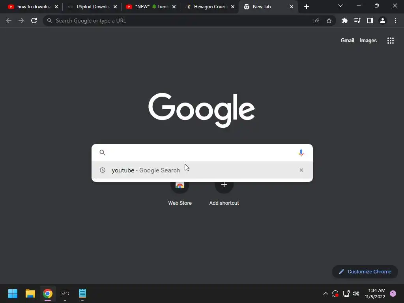Open a new tab with plus button
404x303 pixels.
tap(306, 7)
